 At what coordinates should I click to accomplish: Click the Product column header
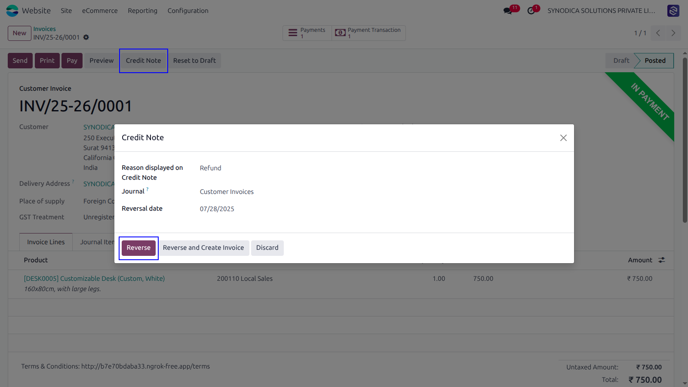click(36, 260)
